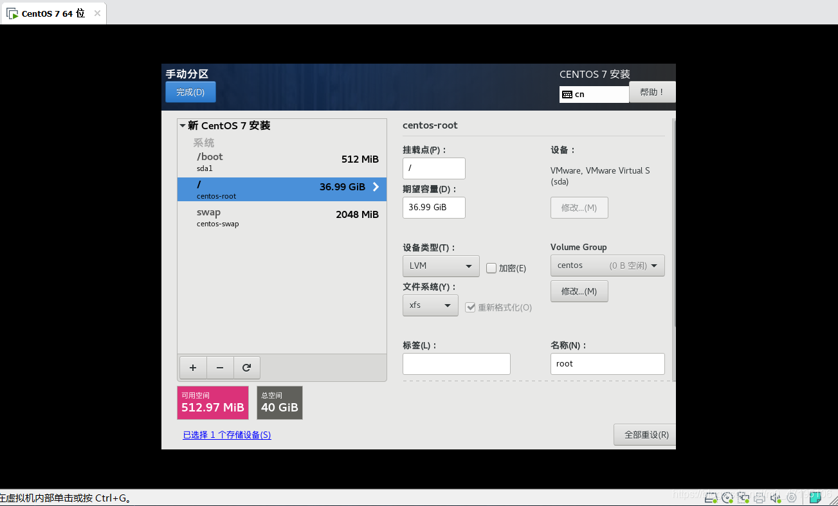Click the VMware hard disk status icon
Viewport: 838px width, 506px height.
[x=711, y=497]
